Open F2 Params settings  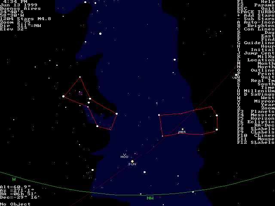coord(256,5)
